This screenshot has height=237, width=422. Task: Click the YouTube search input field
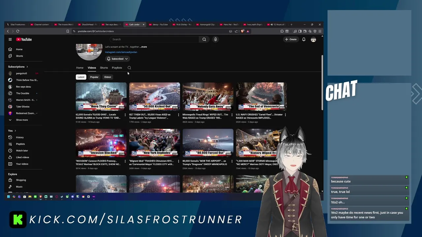tap(154, 39)
